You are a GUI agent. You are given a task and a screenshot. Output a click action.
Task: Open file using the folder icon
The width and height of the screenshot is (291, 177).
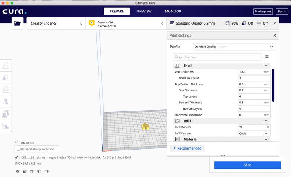coord(17,24)
